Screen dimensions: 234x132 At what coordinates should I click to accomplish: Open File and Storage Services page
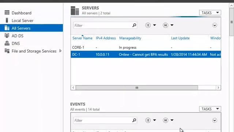click(x=34, y=51)
